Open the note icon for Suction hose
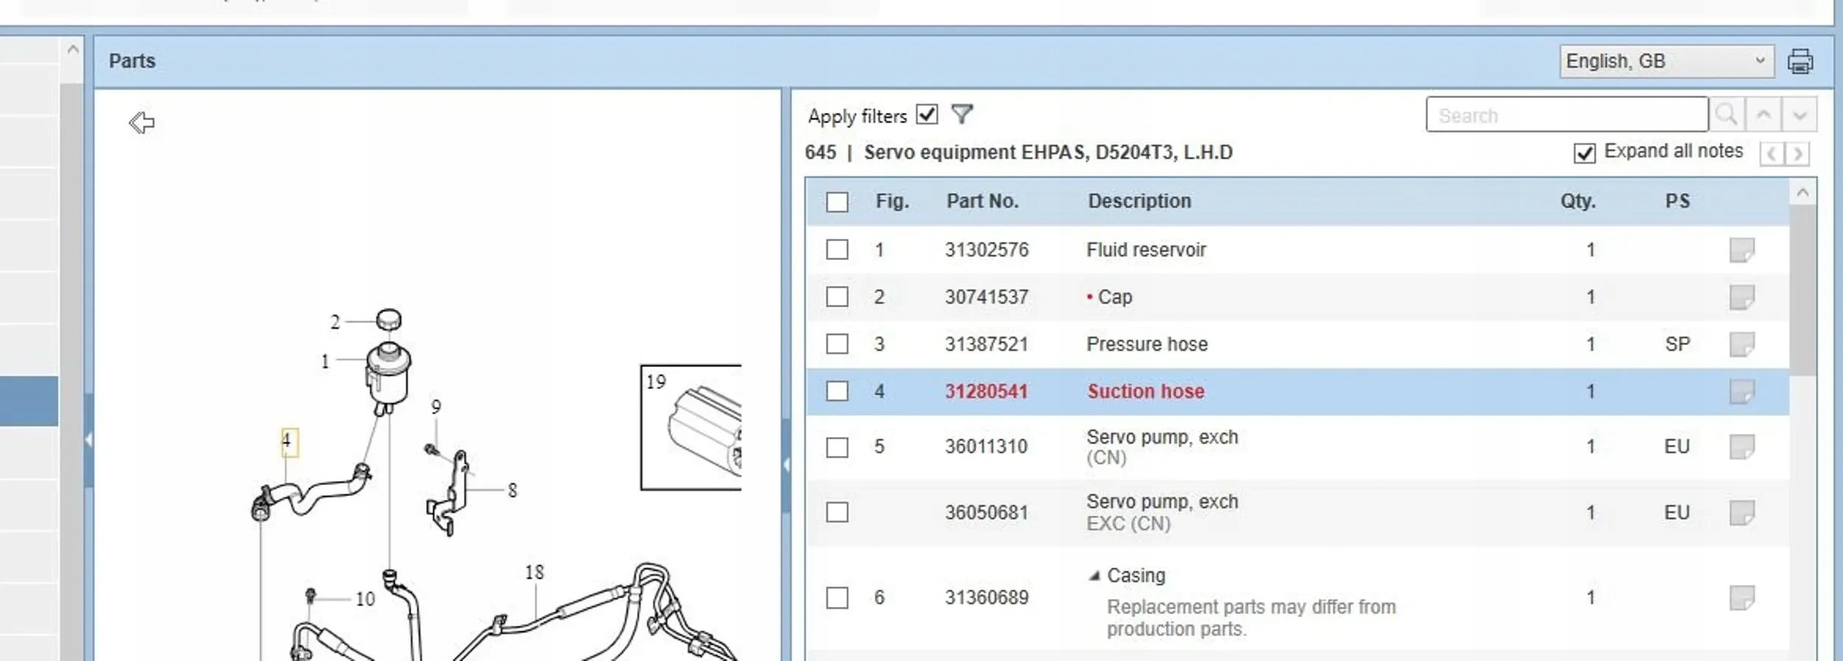The width and height of the screenshot is (1843, 661). point(1742,391)
